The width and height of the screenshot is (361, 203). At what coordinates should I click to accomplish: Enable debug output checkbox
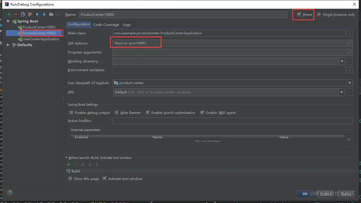pos(71,112)
